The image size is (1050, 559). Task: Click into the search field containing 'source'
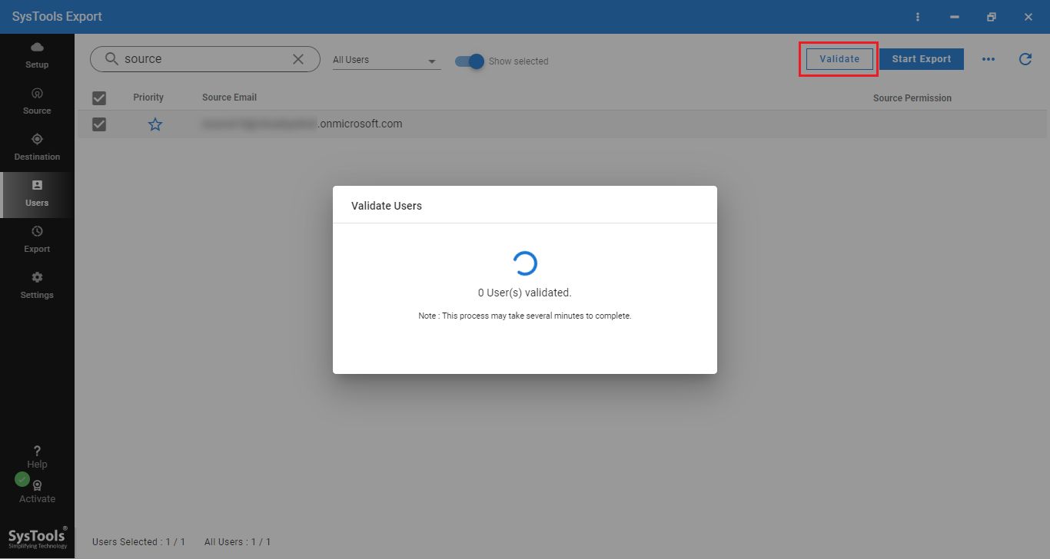(205, 59)
